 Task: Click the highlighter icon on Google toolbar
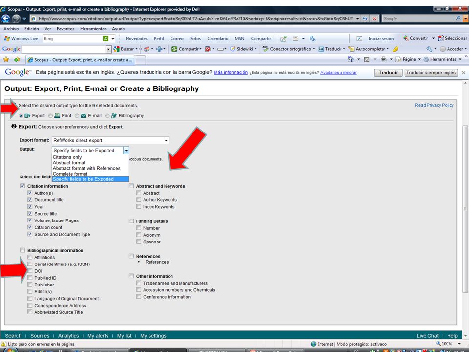pos(395,49)
